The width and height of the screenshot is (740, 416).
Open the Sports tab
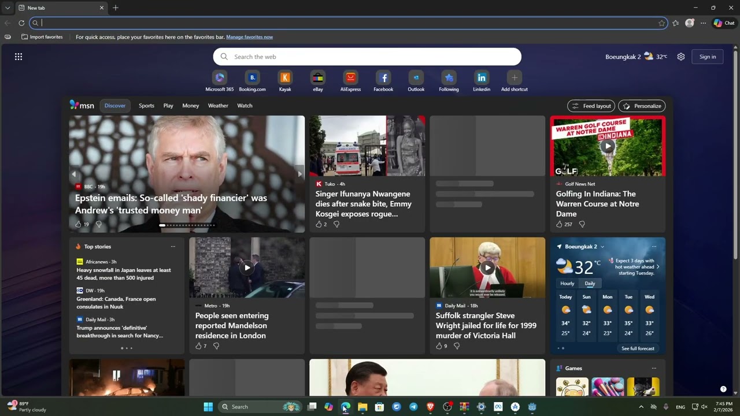tap(146, 106)
